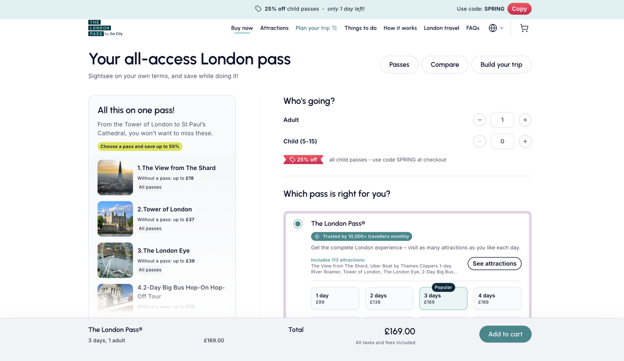Open the Plan your trip menu
The width and height of the screenshot is (624, 361).
pos(314,28)
